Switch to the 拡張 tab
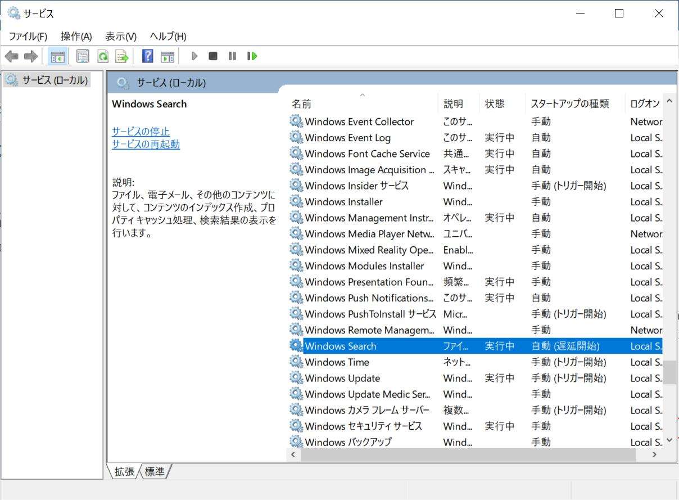Viewport: 679px width, 500px height. point(124,472)
